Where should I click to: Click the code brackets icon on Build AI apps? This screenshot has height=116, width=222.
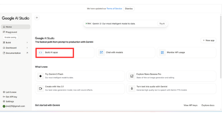40,52
